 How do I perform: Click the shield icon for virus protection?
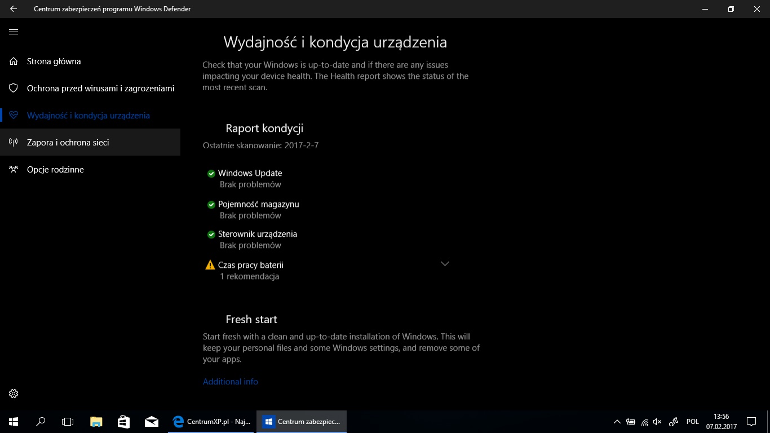(x=14, y=89)
